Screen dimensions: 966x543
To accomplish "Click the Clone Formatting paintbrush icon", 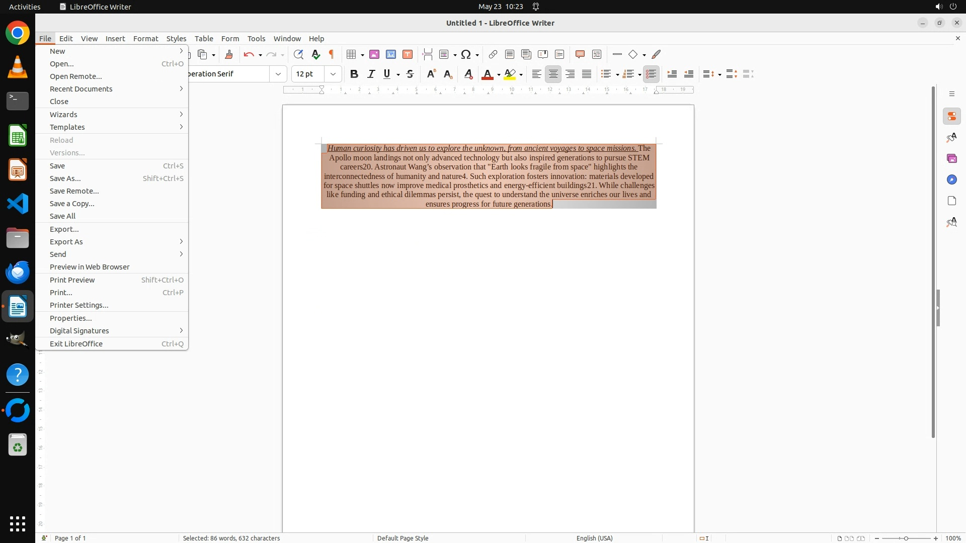I will click(229, 54).
